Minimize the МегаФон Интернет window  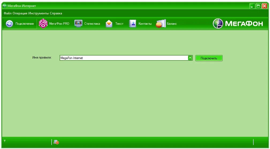click(252, 6)
